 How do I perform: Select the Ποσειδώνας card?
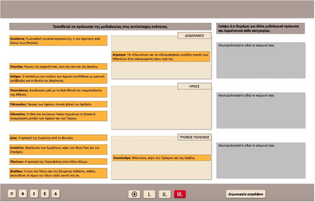coord(58,92)
